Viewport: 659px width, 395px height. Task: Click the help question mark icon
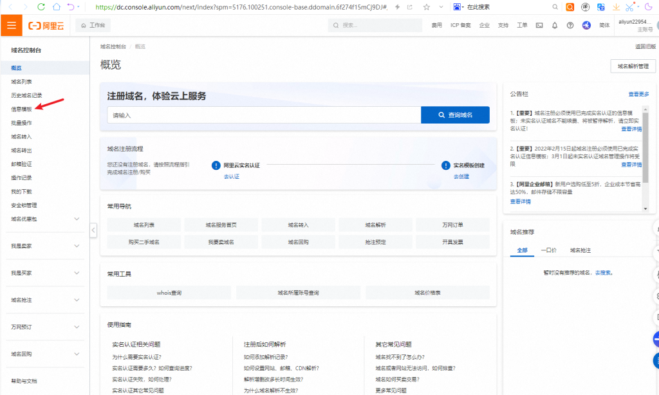click(x=570, y=26)
